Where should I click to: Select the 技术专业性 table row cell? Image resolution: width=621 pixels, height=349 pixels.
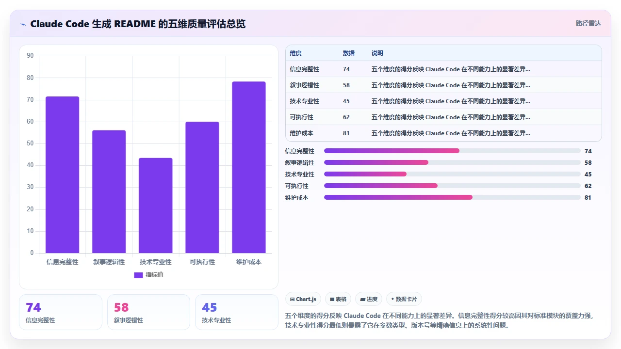click(x=304, y=101)
